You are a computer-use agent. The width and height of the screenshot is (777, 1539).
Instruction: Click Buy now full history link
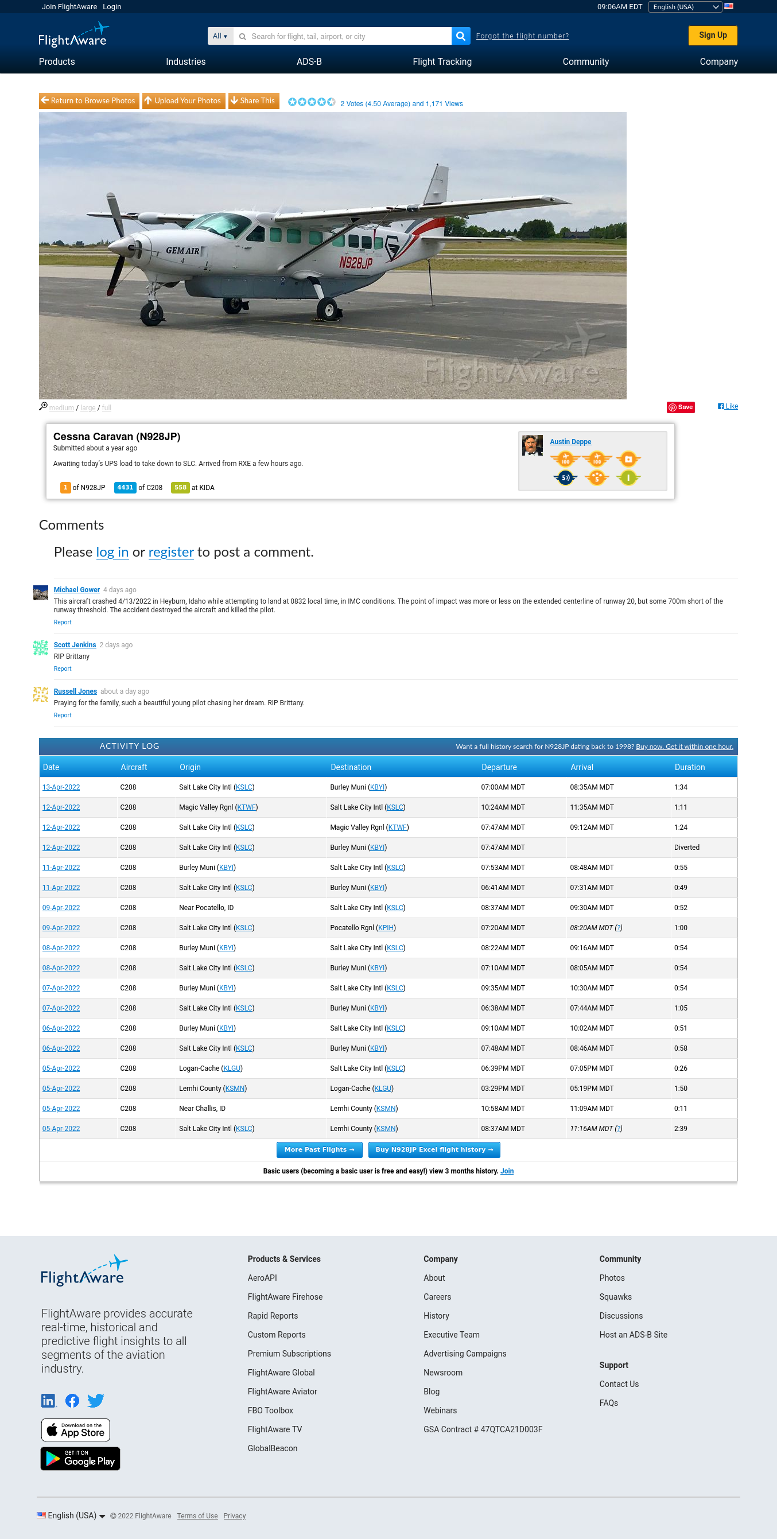(685, 746)
